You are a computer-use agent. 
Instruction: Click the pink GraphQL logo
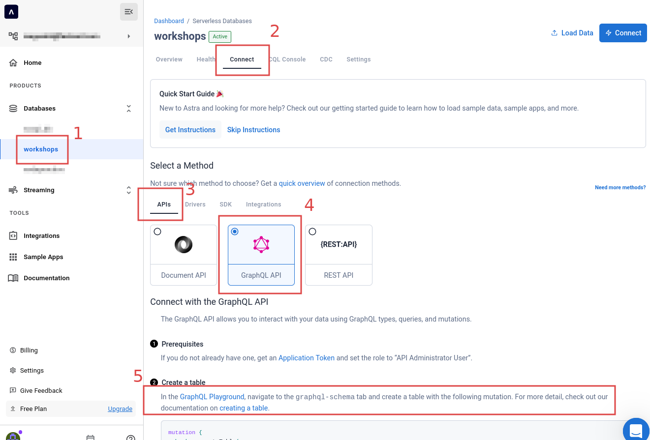[261, 244]
